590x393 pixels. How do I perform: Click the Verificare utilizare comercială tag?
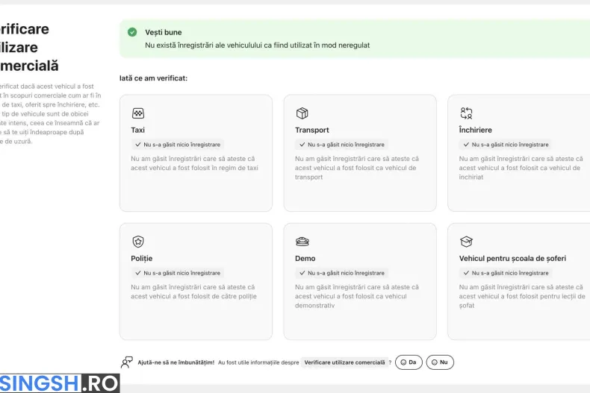[x=344, y=362]
